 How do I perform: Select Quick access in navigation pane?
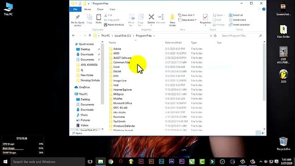[86, 44]
